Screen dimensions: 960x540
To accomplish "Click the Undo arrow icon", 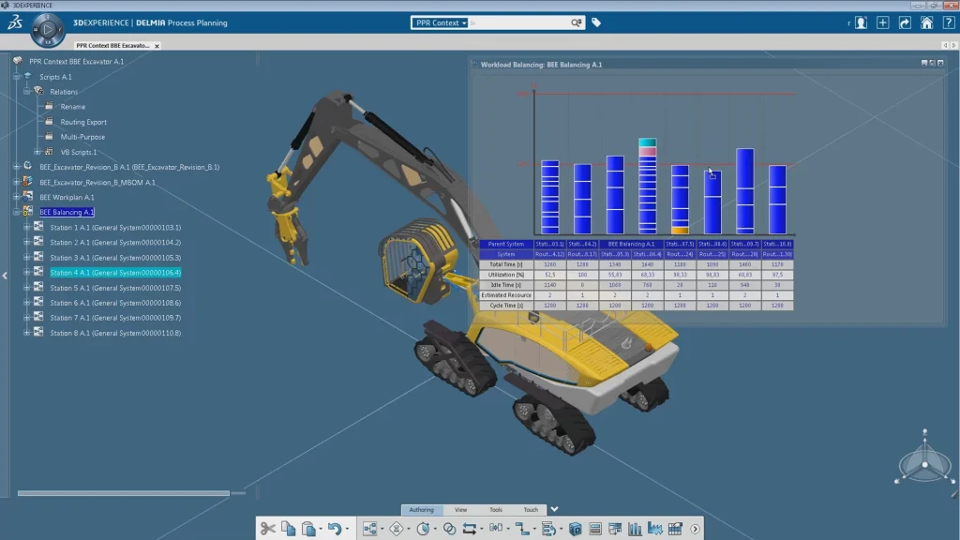I will (x=334, y=529).
